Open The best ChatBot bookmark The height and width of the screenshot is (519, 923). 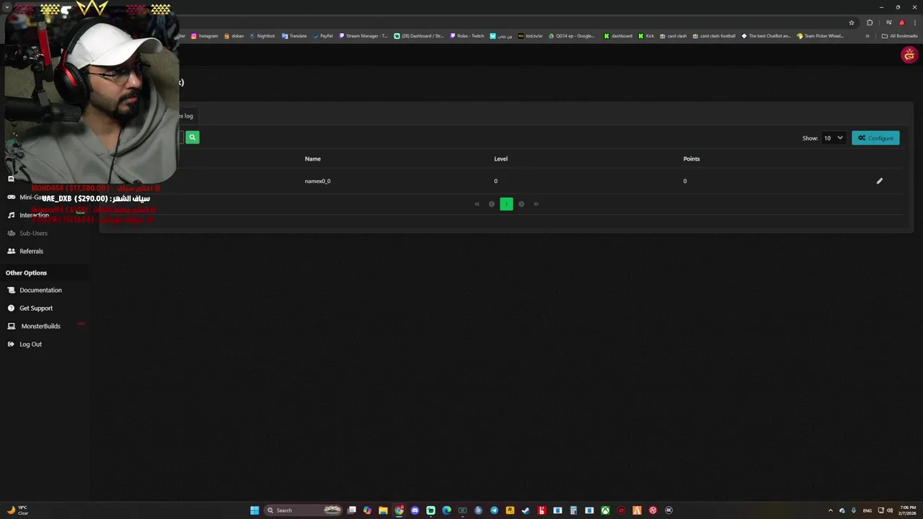tap(766, 36)
